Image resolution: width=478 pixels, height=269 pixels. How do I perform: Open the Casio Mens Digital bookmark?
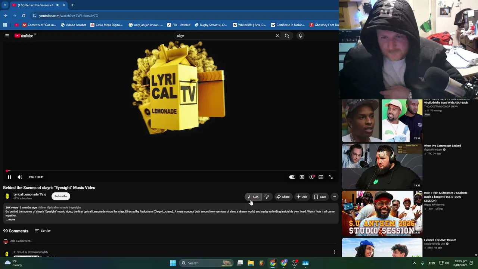[x=106, y=25]
